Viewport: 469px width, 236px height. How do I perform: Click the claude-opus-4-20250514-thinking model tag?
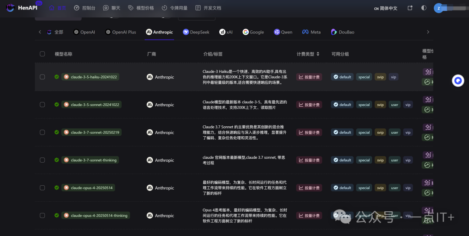pos(96,215)
